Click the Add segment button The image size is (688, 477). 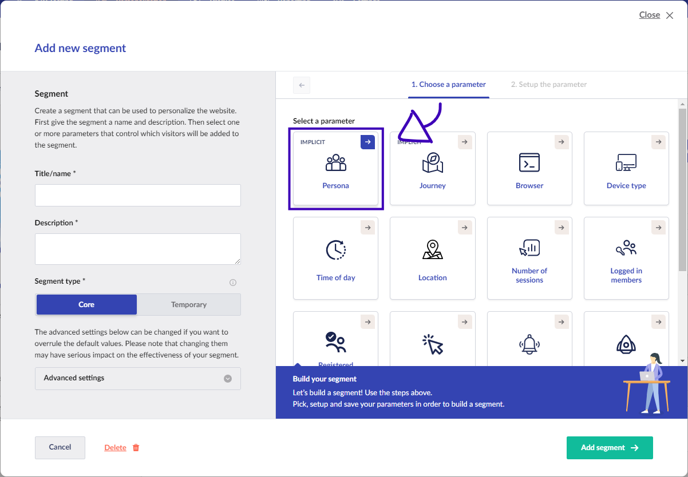tap(609, 448)
